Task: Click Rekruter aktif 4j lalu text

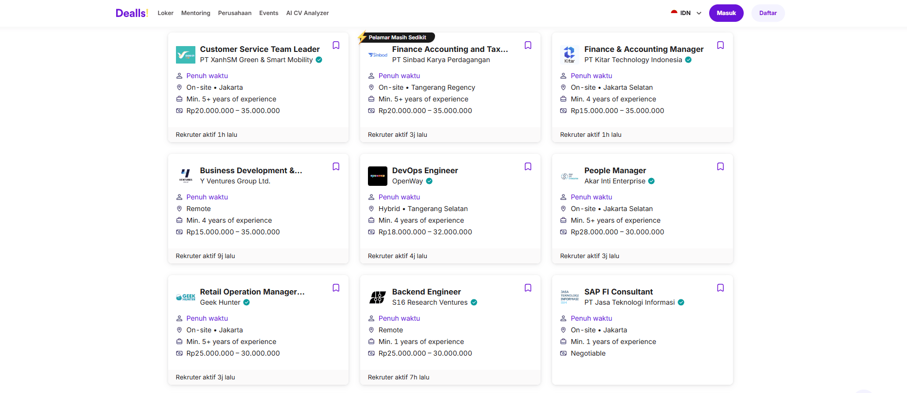Action: (398, 256)
